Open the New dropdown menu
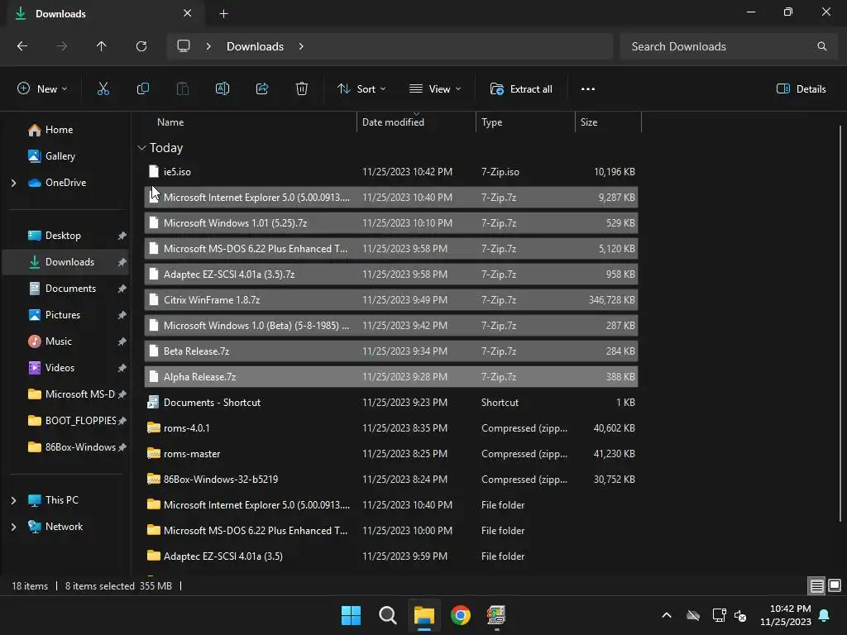This screenshot has height=635, width=847. 42,89
